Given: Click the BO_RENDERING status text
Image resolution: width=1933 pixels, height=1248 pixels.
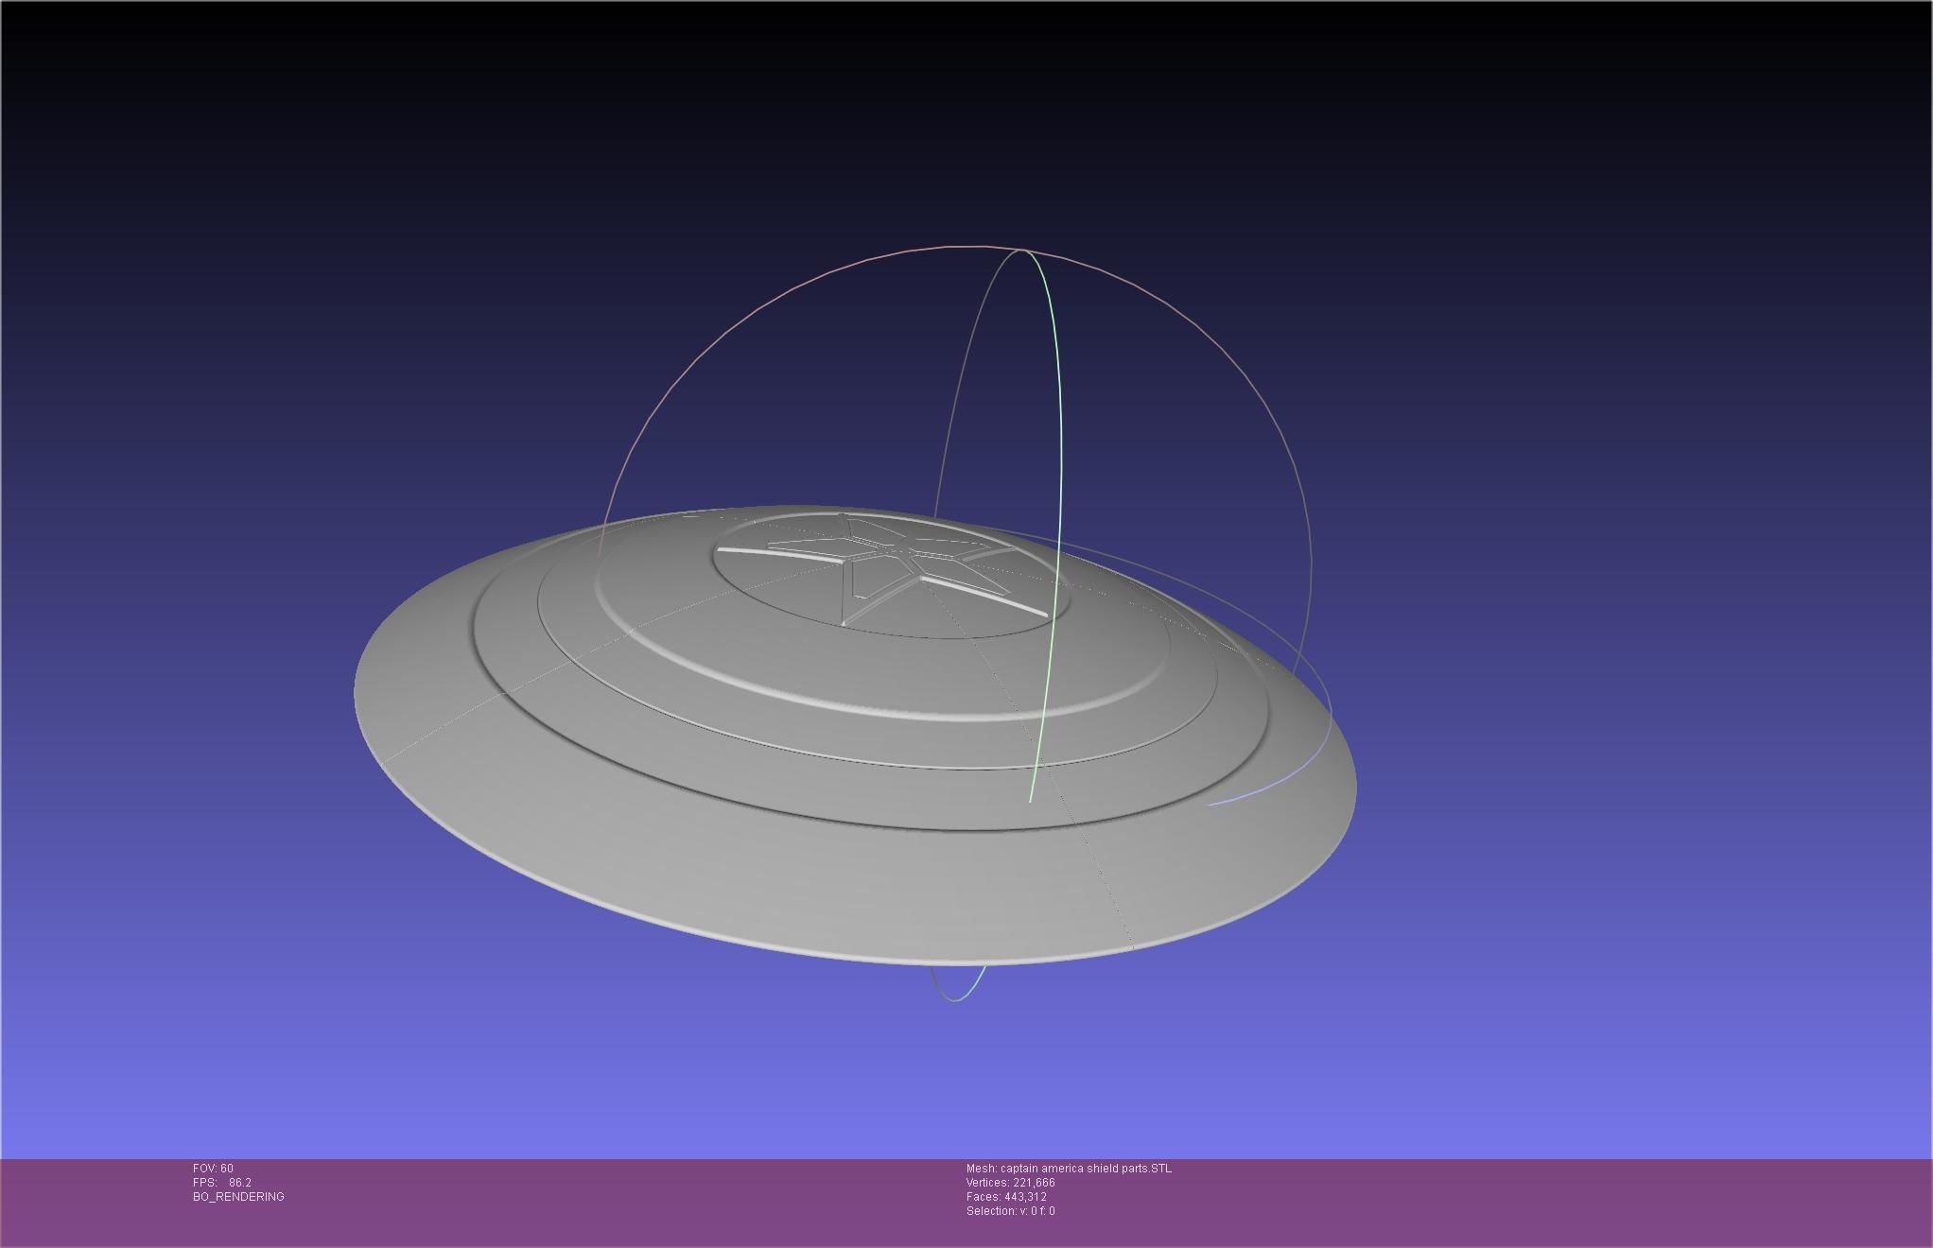Looking at the screenshot, I should [x=238, y=1197].
